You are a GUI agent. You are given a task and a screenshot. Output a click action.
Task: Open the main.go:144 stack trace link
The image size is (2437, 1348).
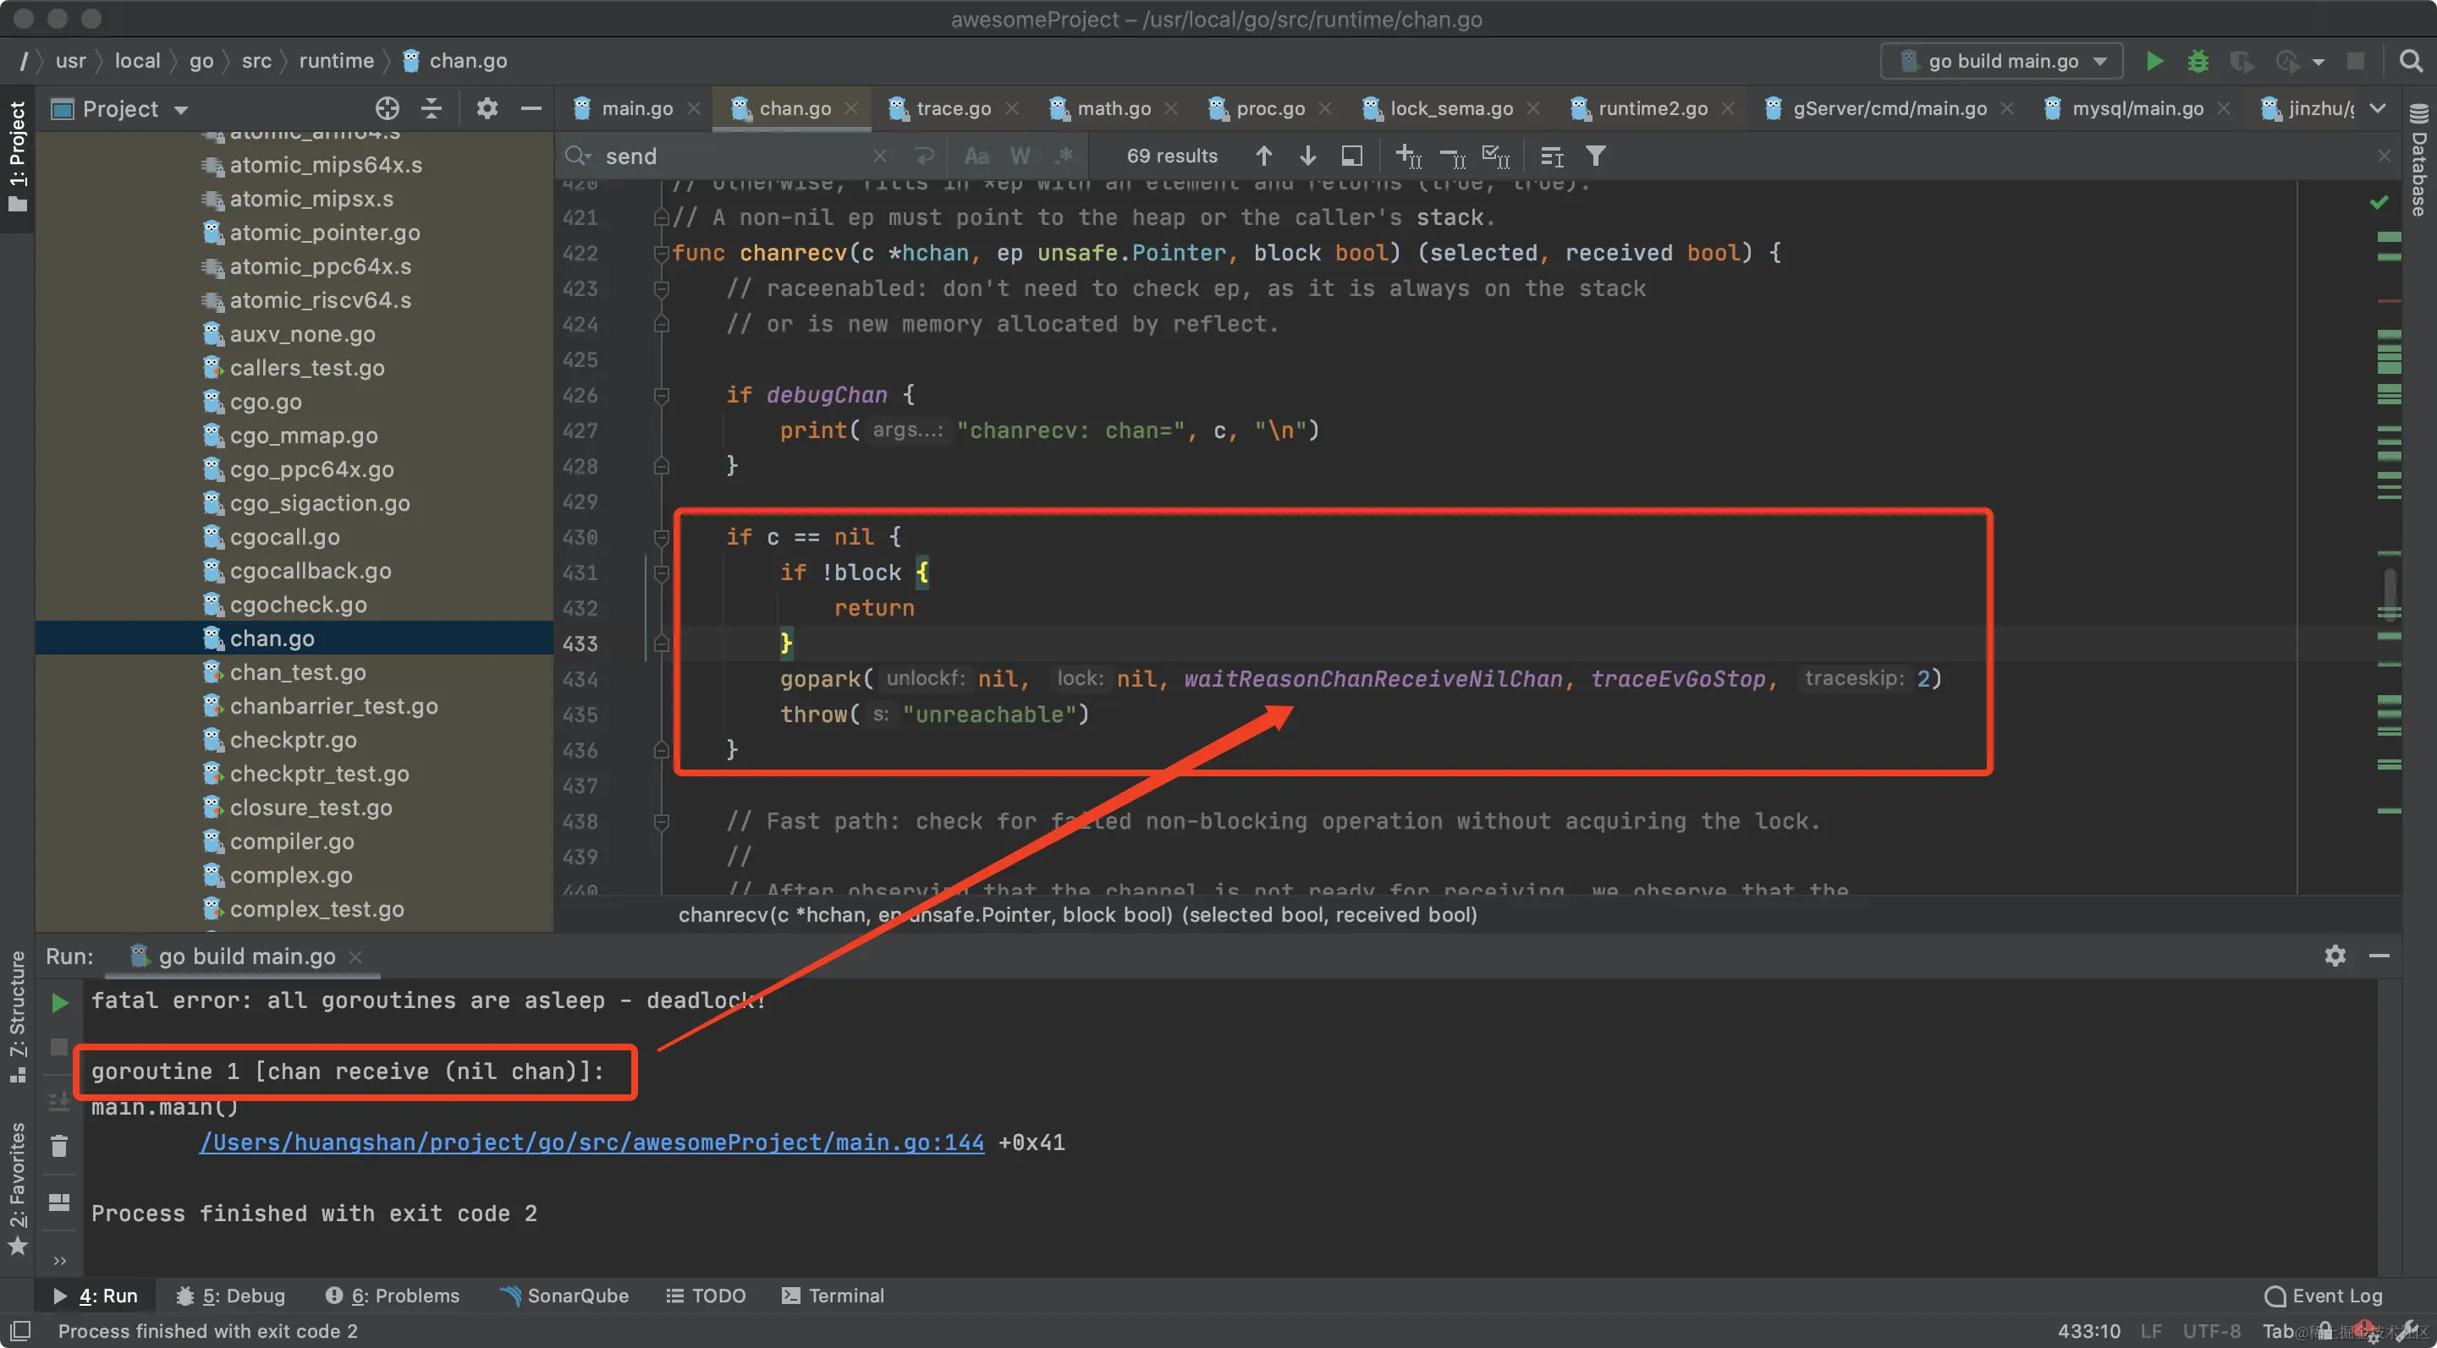[591, 1142]
